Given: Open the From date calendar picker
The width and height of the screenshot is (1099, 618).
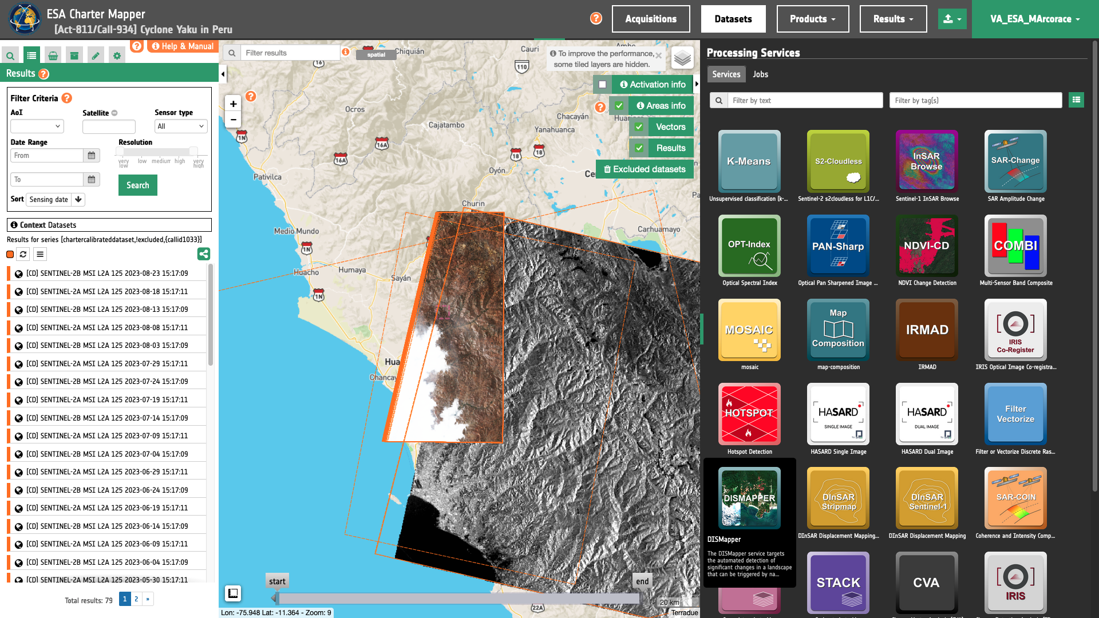Looking at the screenshot, I should [92, 156].
